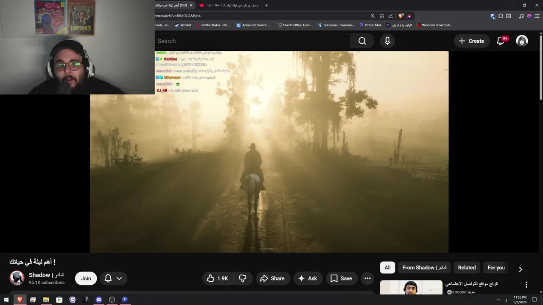
Task: Expand notification bell dropdown for Shadow channel
Action: 119,278
